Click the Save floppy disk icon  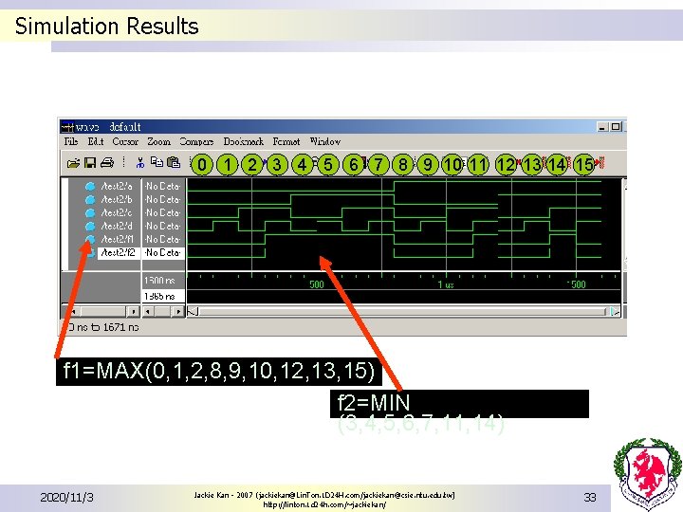point(90,163)
